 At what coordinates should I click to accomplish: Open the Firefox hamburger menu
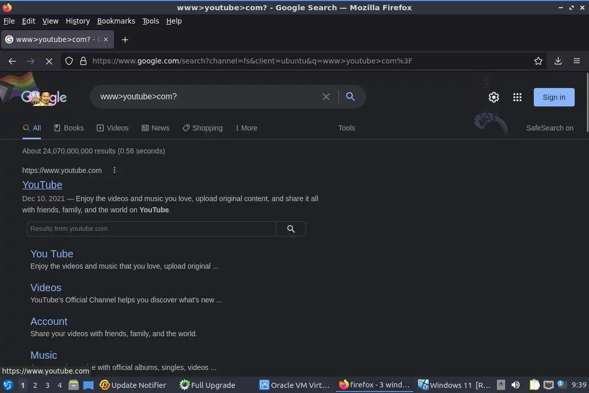tap(577, 61)
